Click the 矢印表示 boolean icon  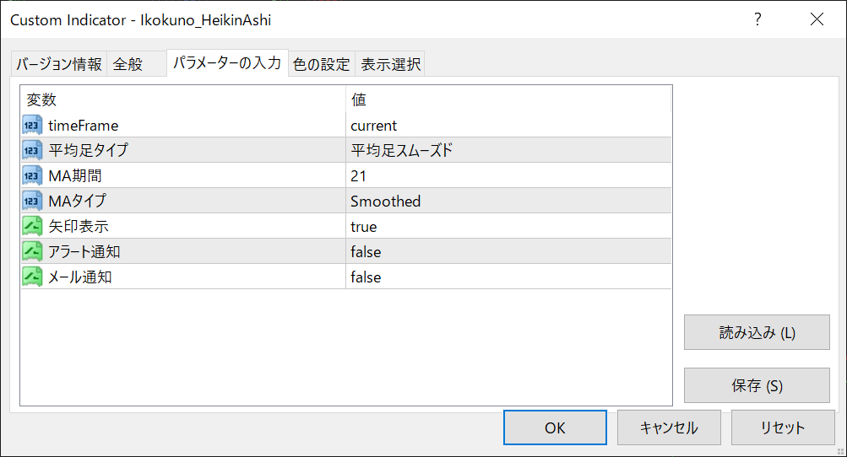tap(32, 227)
